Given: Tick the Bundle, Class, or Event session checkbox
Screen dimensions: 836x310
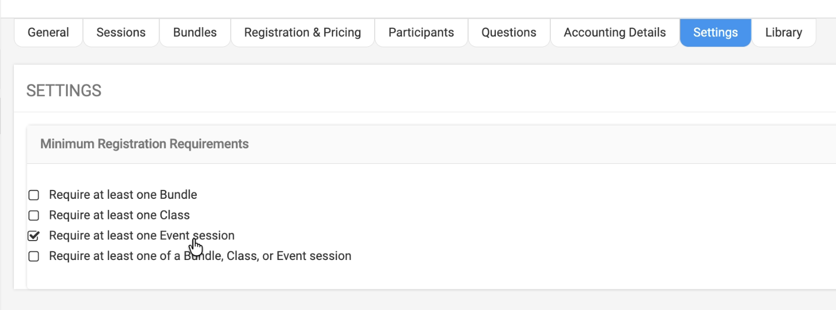Looking at the screenshot, I should (x=34, y=257).
